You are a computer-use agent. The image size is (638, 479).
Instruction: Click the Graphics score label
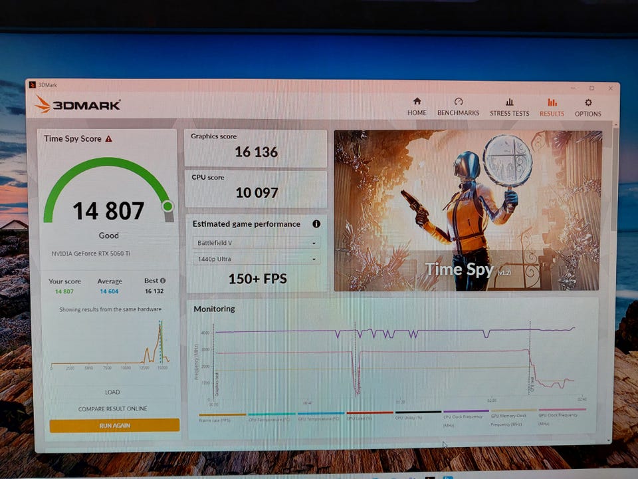[x=213, y=136]
